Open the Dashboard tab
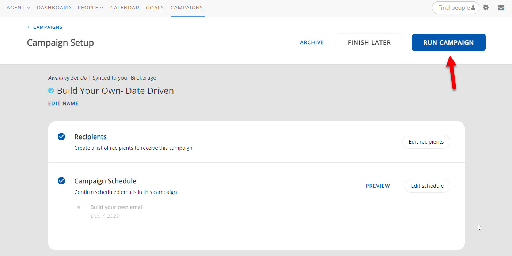This screenshot has width=512, height=256. coord(54,8)
